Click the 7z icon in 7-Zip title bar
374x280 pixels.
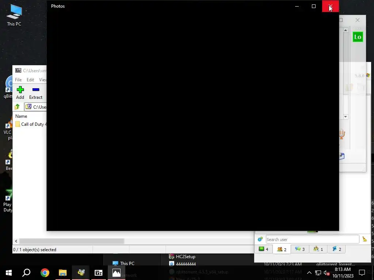tap(18, 70)
